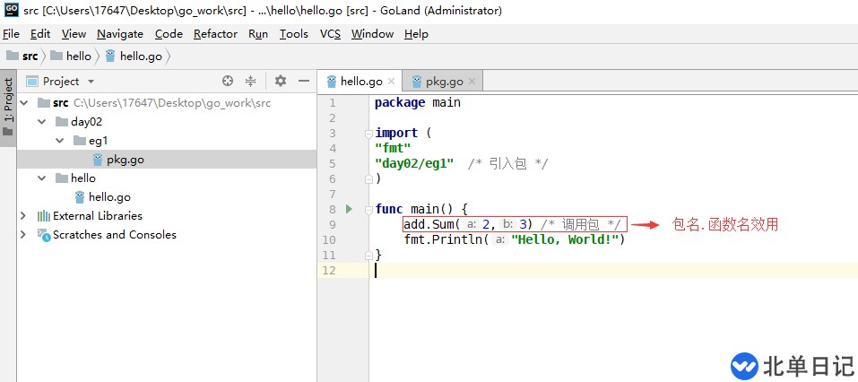Click the src breadcrumb in navigation bar
The image size is (858, 382).
click(30, 56)
